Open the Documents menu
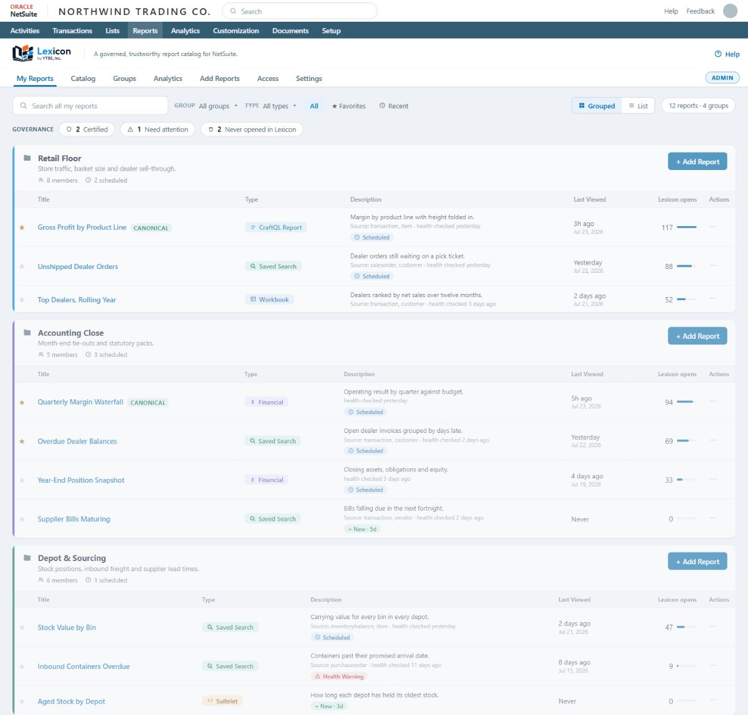The image size is (748, 715). [x=290, y=31]
